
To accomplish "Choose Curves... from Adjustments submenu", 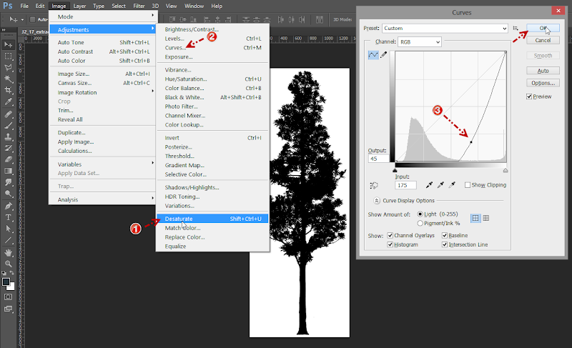I will tap(212, 48).
